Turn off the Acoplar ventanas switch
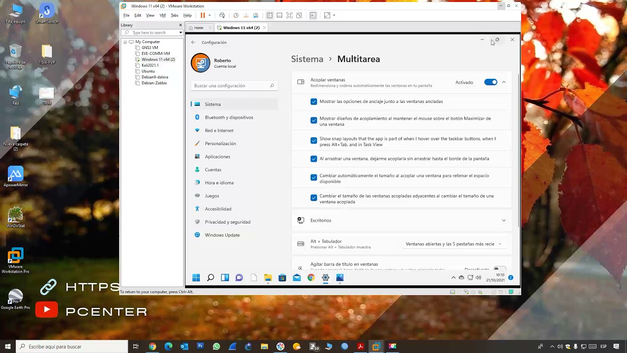This screenshot has height=353, width=627. pos(490,82)
